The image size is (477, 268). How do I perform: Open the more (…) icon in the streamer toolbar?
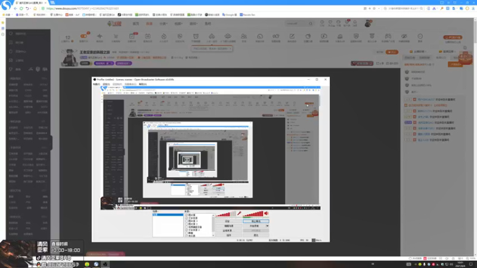tap(420, 36)
